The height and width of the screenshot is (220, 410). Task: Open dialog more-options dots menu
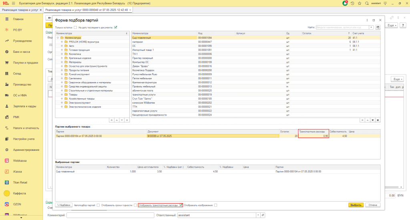coord(367,20)
